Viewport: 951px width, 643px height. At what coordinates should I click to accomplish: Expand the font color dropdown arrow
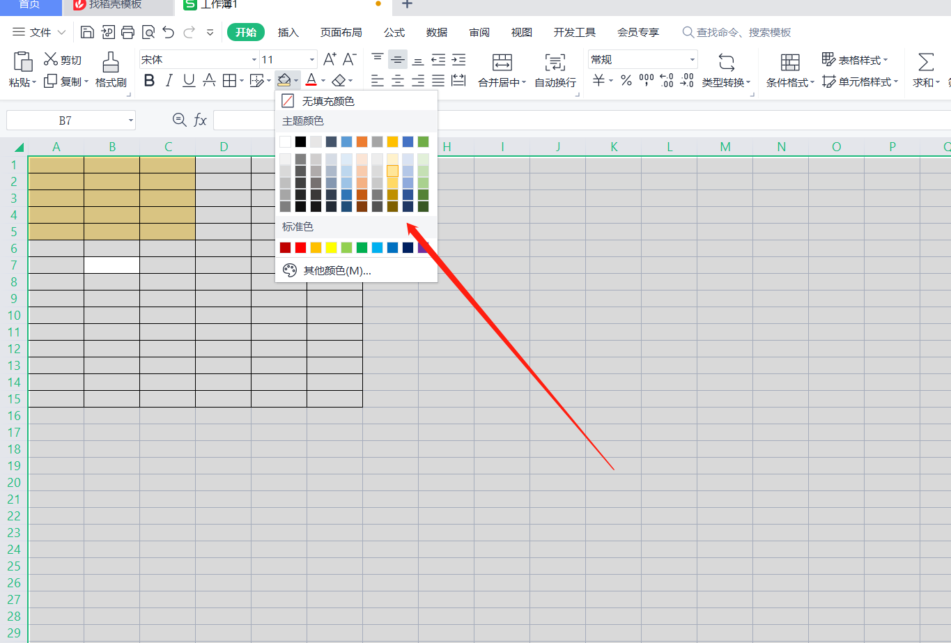pyautogui.click(x=323, y=82)
